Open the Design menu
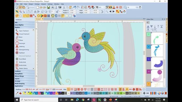Viewport: 182px width, 102px height. click(x=31, y=4)
